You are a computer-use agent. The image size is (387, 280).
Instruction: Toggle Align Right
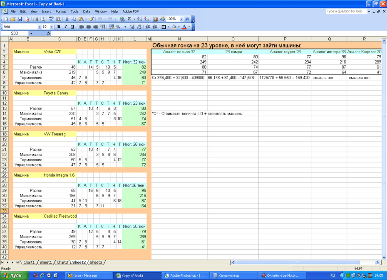click(x=95, y=27)
